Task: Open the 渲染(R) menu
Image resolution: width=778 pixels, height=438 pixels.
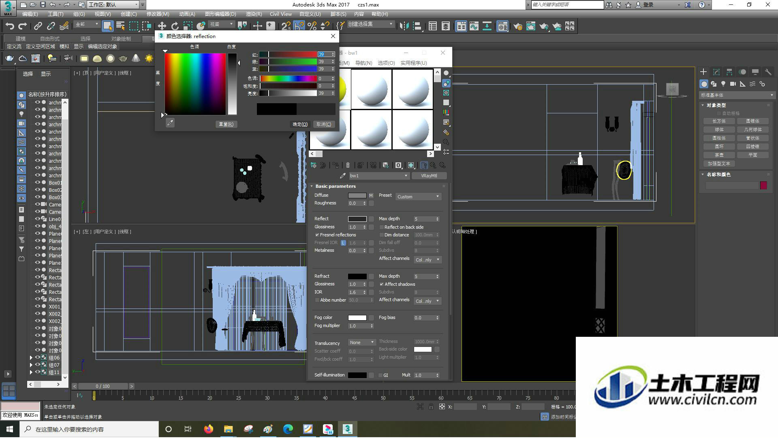Action: (254, 14)
